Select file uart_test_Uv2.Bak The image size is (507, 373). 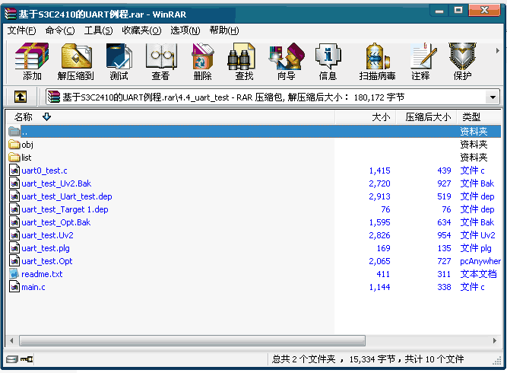click(x=56, y=183)
